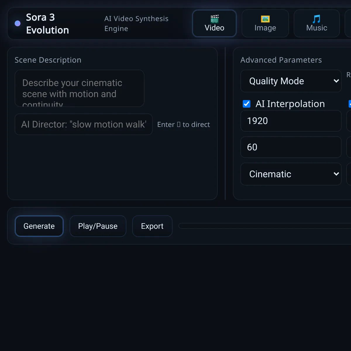The width and height of the screenshot is (351, 351).
Task: Click the music note icon on Music tab
Action: (316, 19)
